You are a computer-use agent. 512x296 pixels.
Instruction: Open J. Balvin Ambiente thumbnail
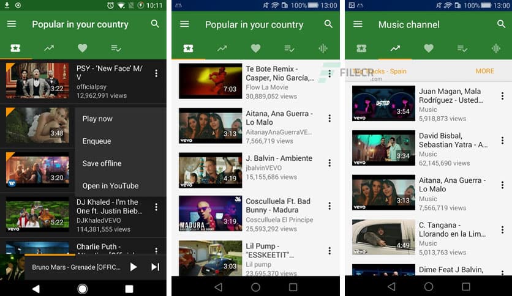coord(211,170)
